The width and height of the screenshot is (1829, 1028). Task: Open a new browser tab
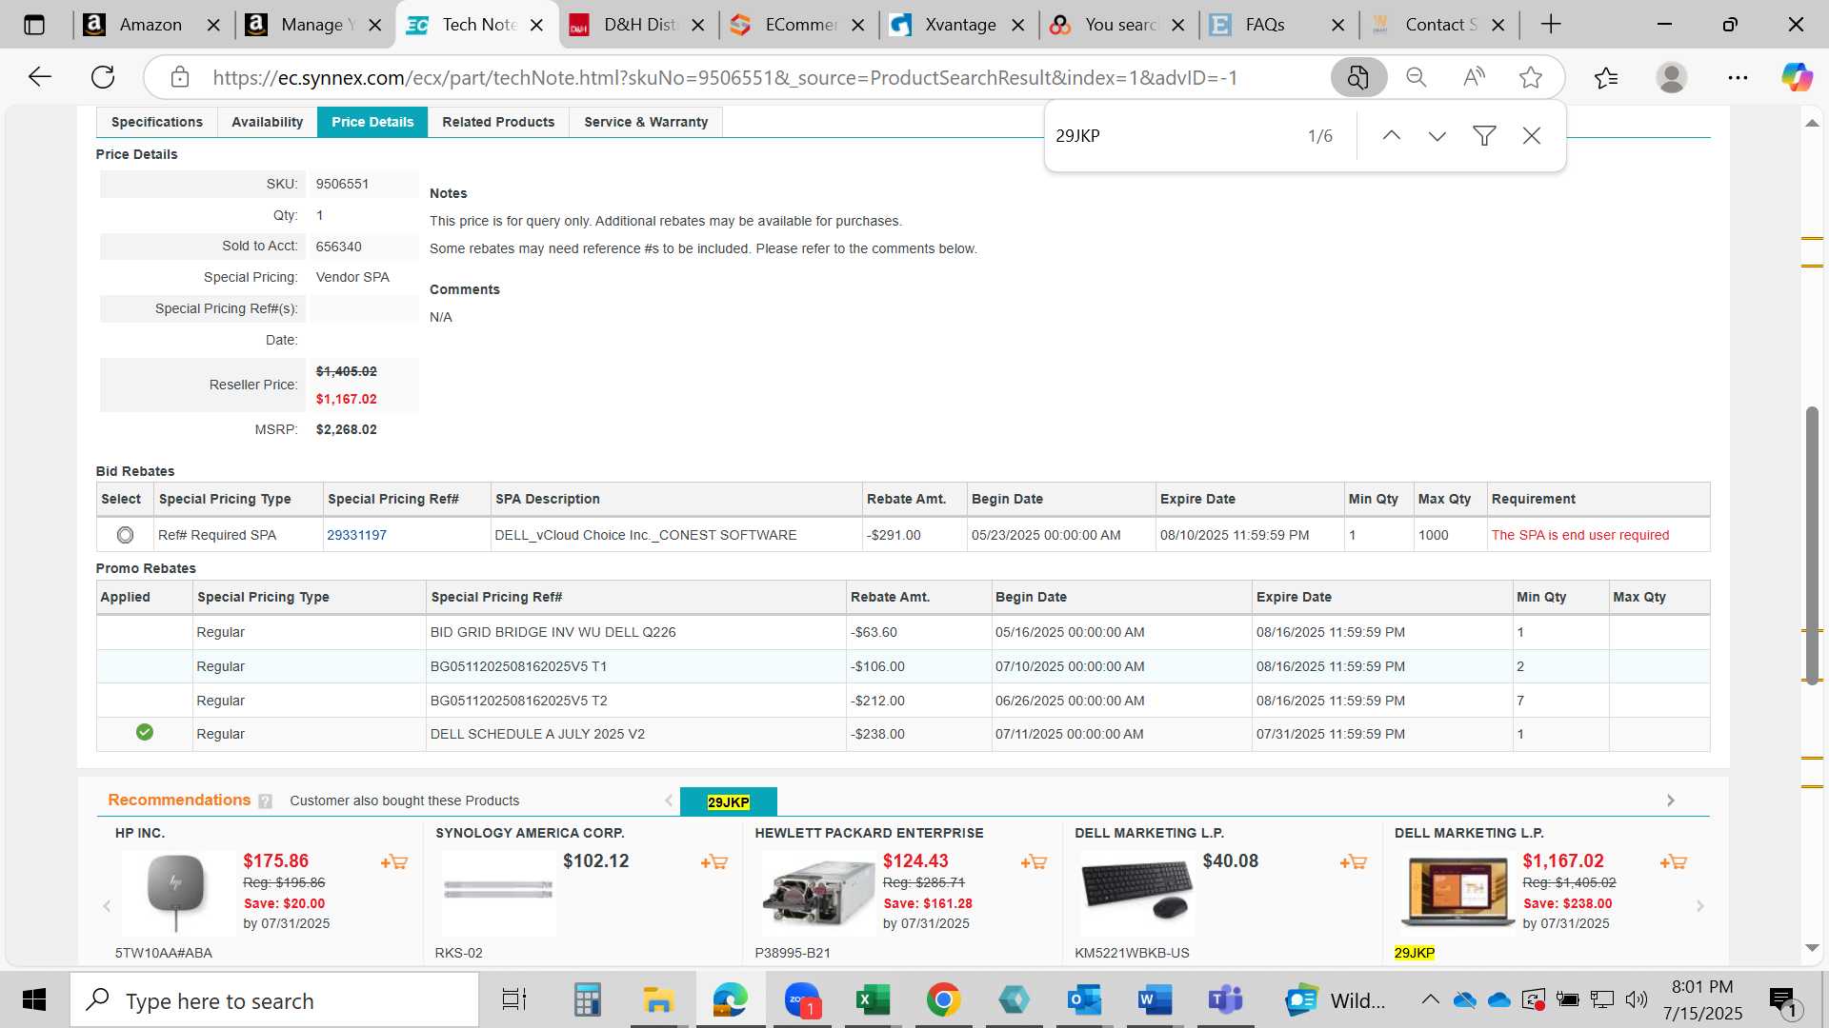click(1551, 25)
